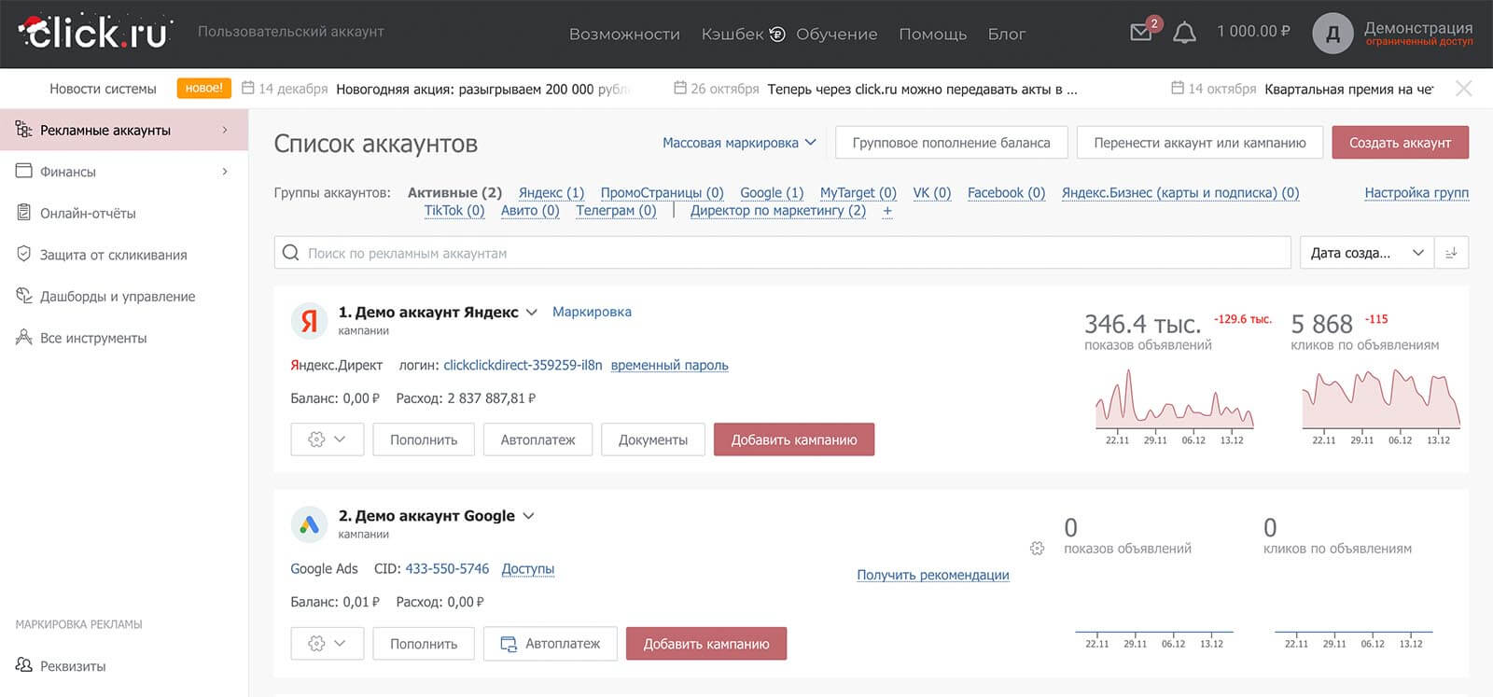Click the Yandex account logo icon
This screenshot has height=697, width=1493.
309,321
